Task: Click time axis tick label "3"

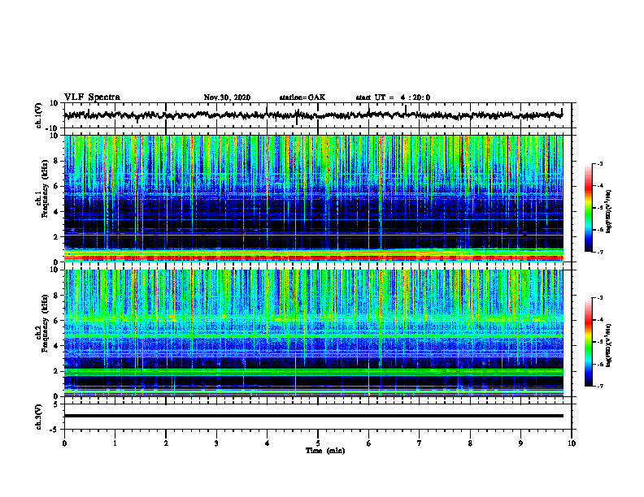Action: pos(216,443)
